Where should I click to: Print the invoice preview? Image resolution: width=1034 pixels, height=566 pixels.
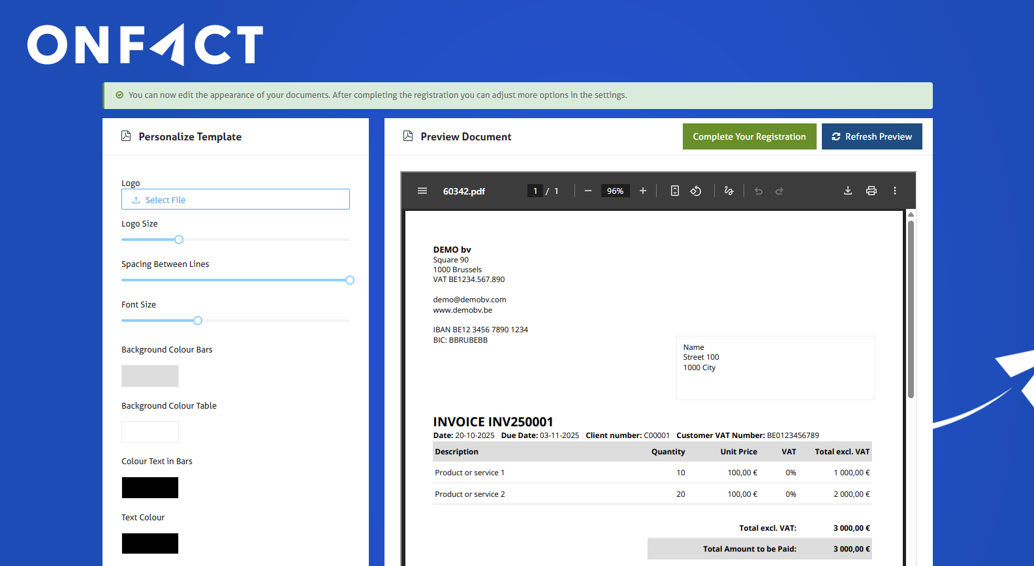(x=871, y=191)
